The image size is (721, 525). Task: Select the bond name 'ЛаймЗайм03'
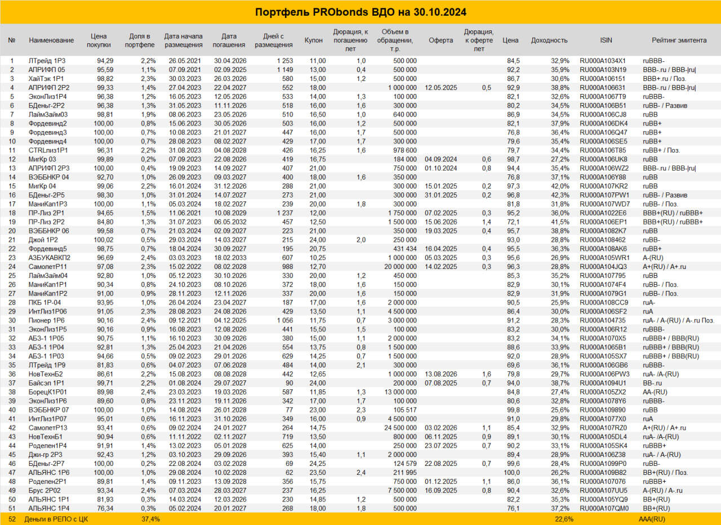pos(47,114)
